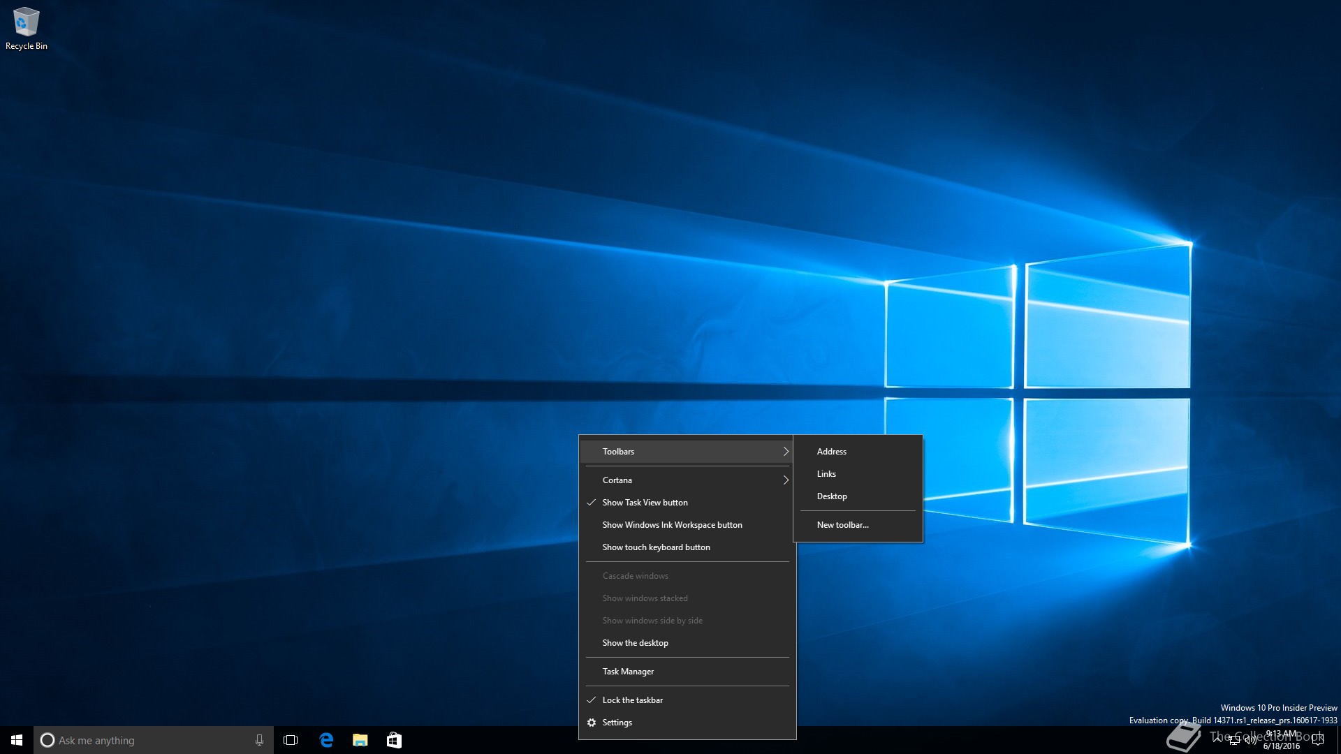Click greyed Show windows stacked entry
The image size is (1341, 754).
click(687, 598)
